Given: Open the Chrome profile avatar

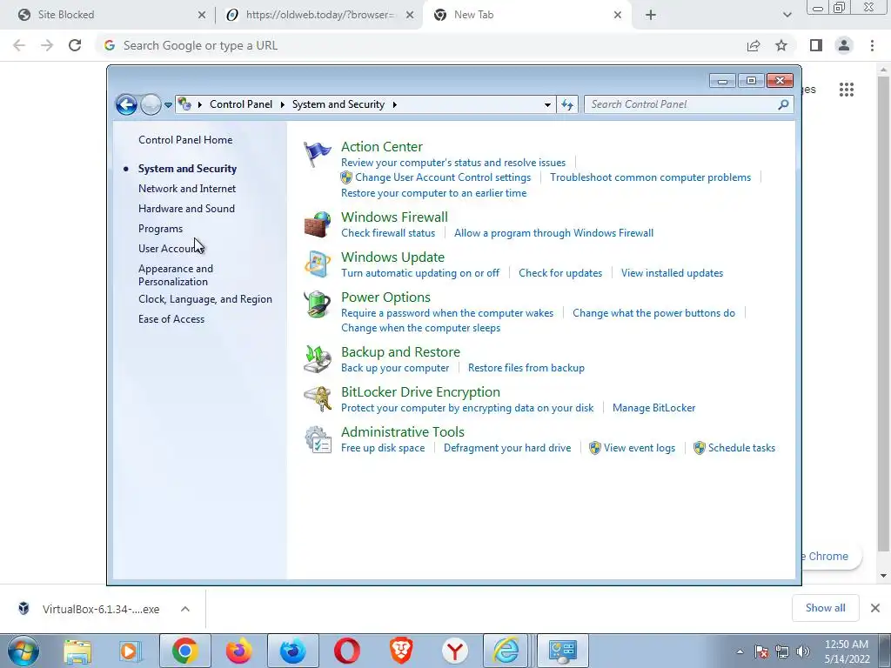Looking at the screenshot, I should pos(844,45).
